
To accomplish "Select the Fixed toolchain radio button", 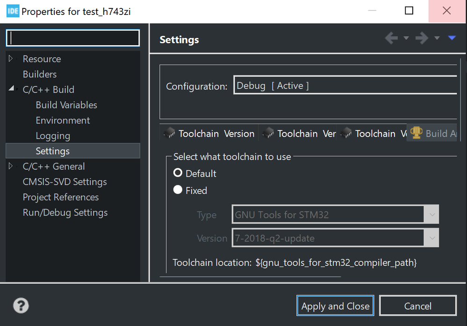I will [x=178, y=190].
